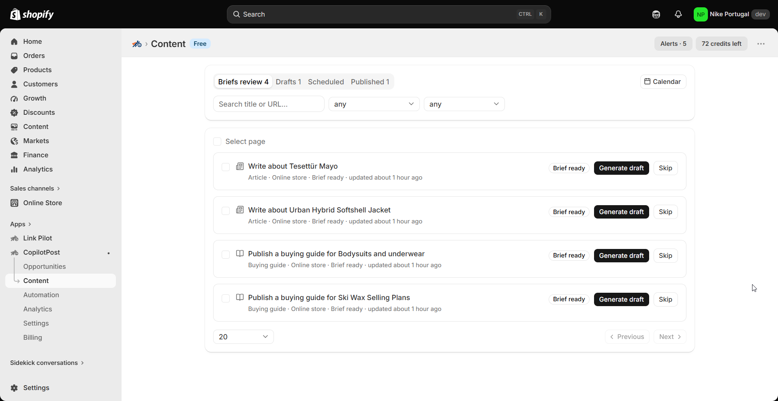Switch to Drafts tab
Viewport: 778px width, 401px height.
288,82
